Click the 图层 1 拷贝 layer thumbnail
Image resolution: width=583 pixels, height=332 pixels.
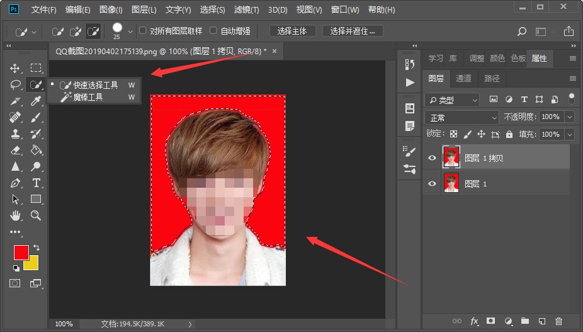pyautogui.click(x=451, y=157)
